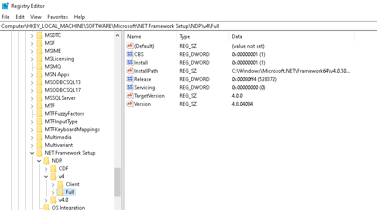Select the MTFFuzzyFactors folder icon
Viewport: 377px width, 210px height.
point(39,114)
